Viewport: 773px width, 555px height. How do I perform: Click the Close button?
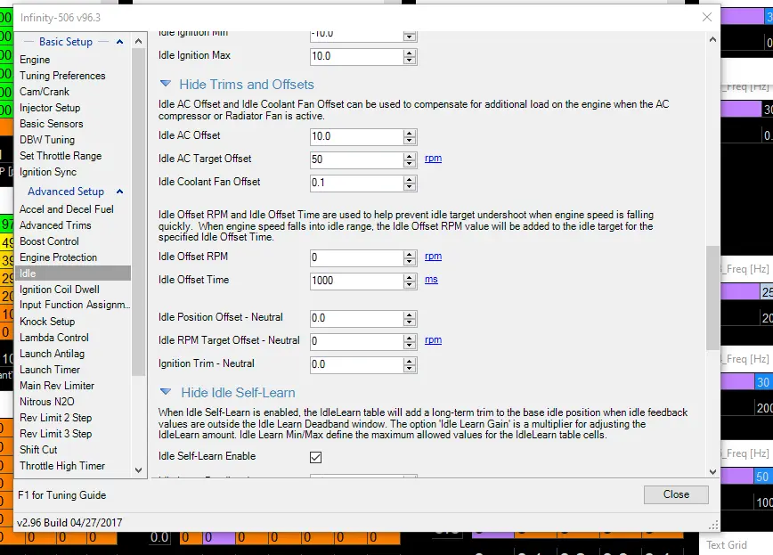(676, 494)
